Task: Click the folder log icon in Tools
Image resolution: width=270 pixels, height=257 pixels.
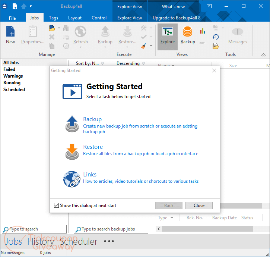Action: pos(216,46)
